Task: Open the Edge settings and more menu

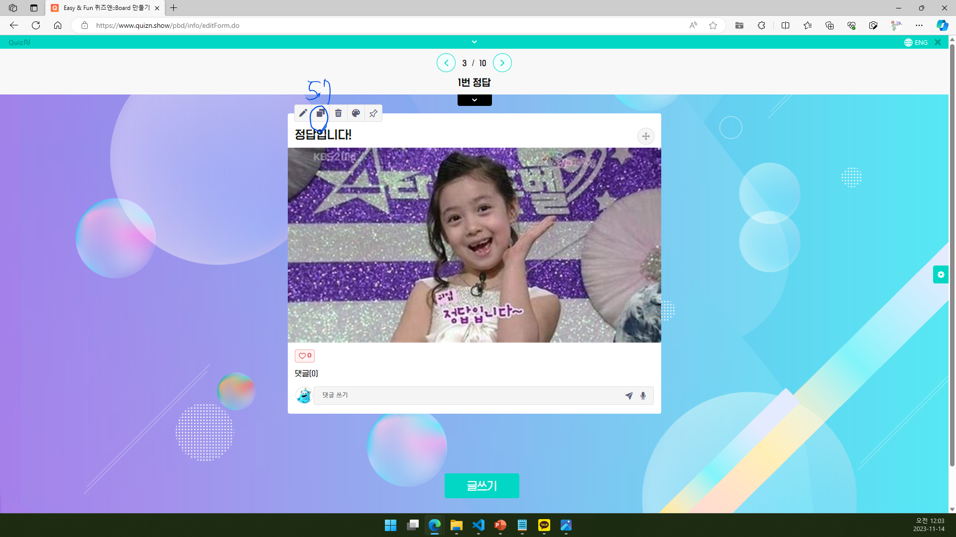Action: (919, 25)
